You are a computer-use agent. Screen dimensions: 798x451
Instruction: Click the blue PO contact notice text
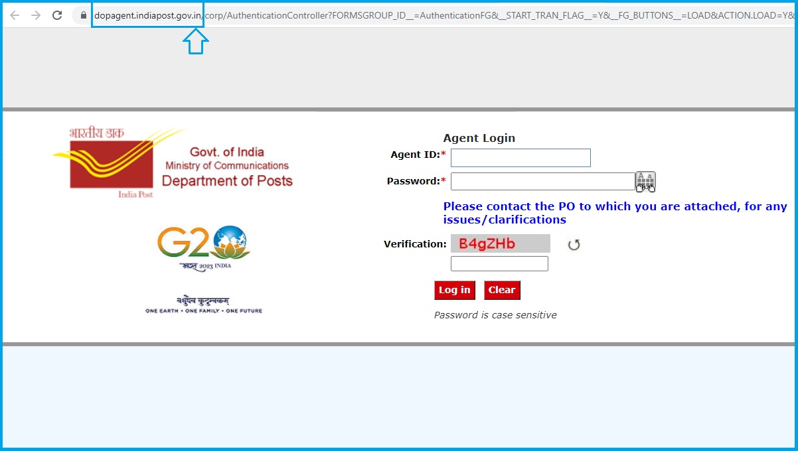[x=614, y=212]
